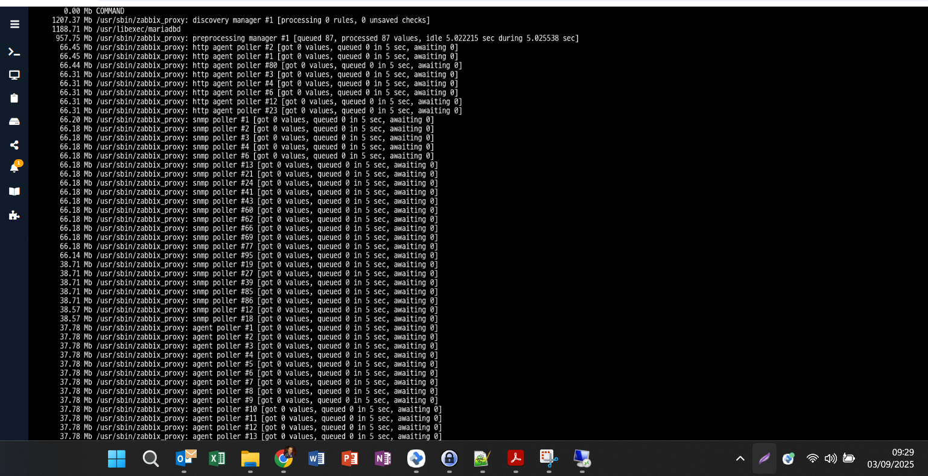Open the blue Jira-style taskbar app
The width and height of the screenshot is (928, 476).
[x=416, y=459]
